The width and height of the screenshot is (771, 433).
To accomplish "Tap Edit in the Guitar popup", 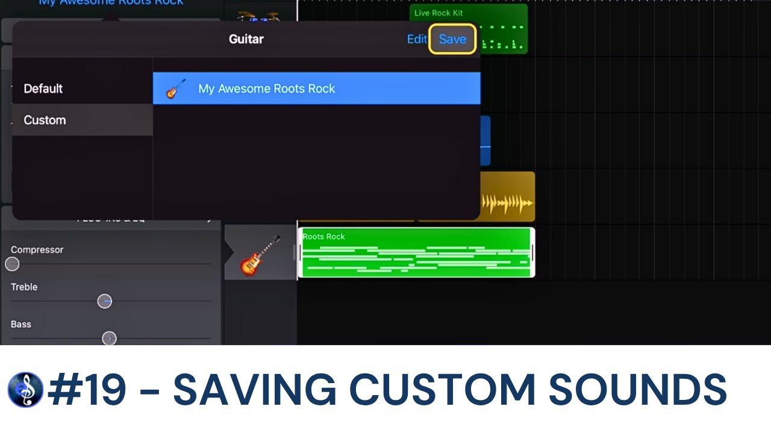I will (x=417, y=39).
